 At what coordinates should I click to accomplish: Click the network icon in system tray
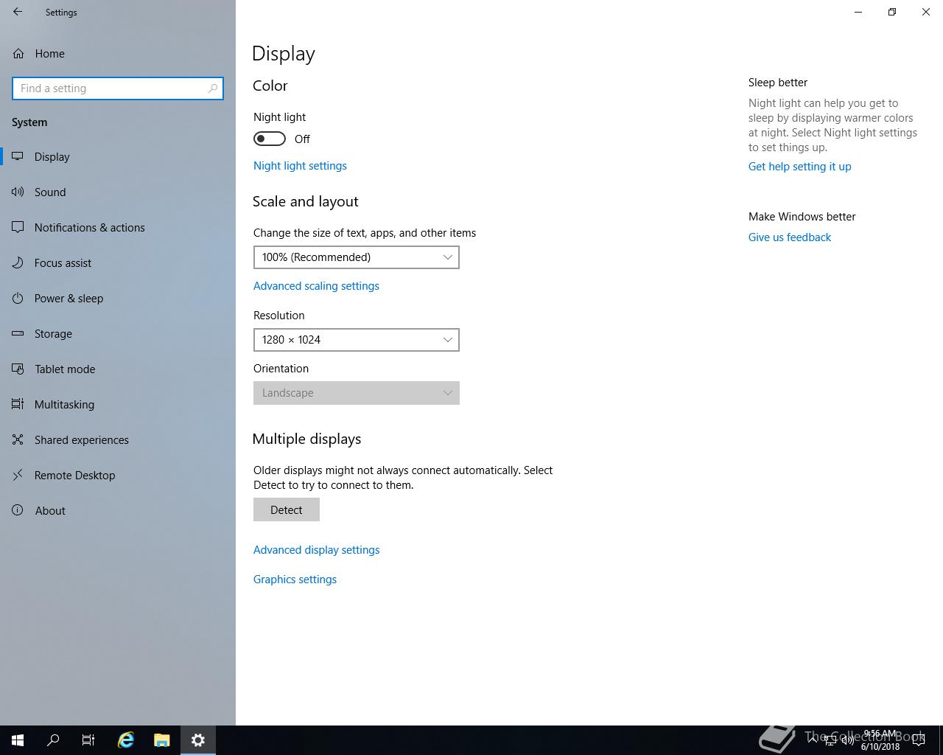point(830,740)
